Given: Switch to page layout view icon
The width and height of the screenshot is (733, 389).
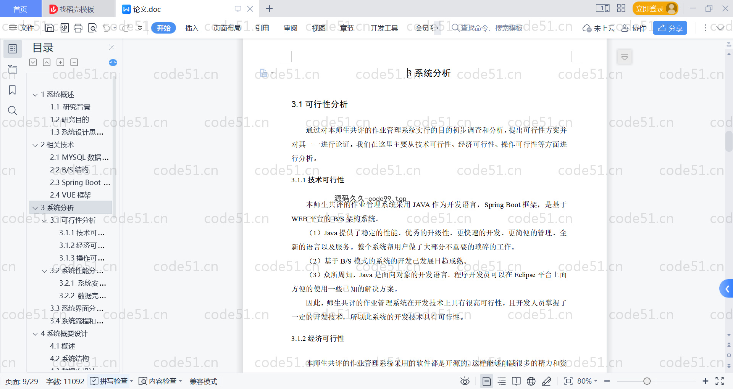Looking at the screenshot, I should pyautogui.click(x=487, y=381).
